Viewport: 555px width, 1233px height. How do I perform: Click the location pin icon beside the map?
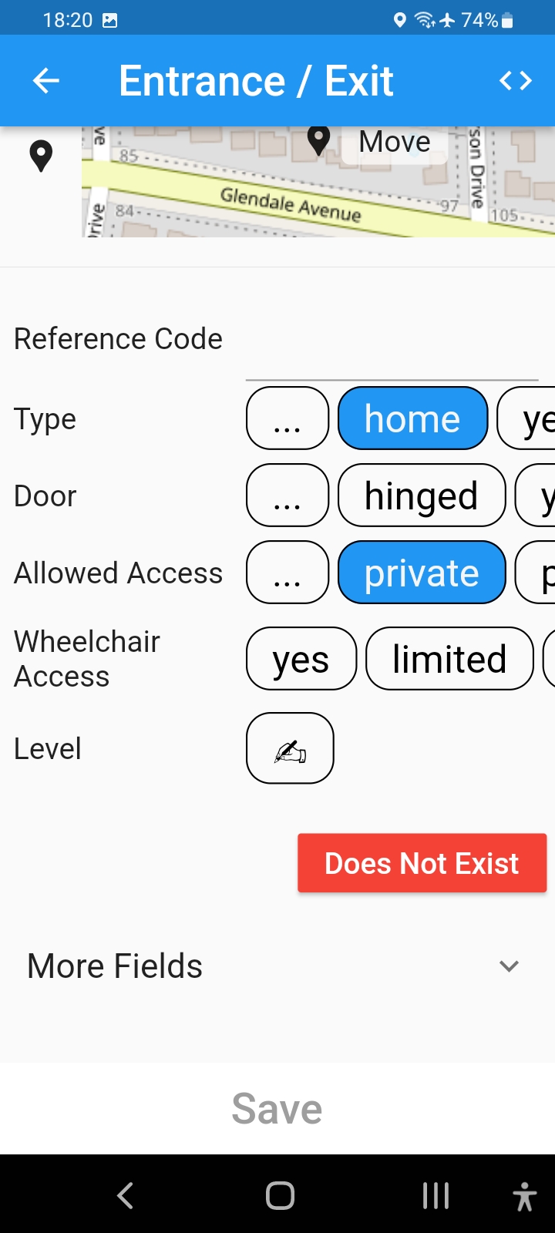tap(42, 155)
